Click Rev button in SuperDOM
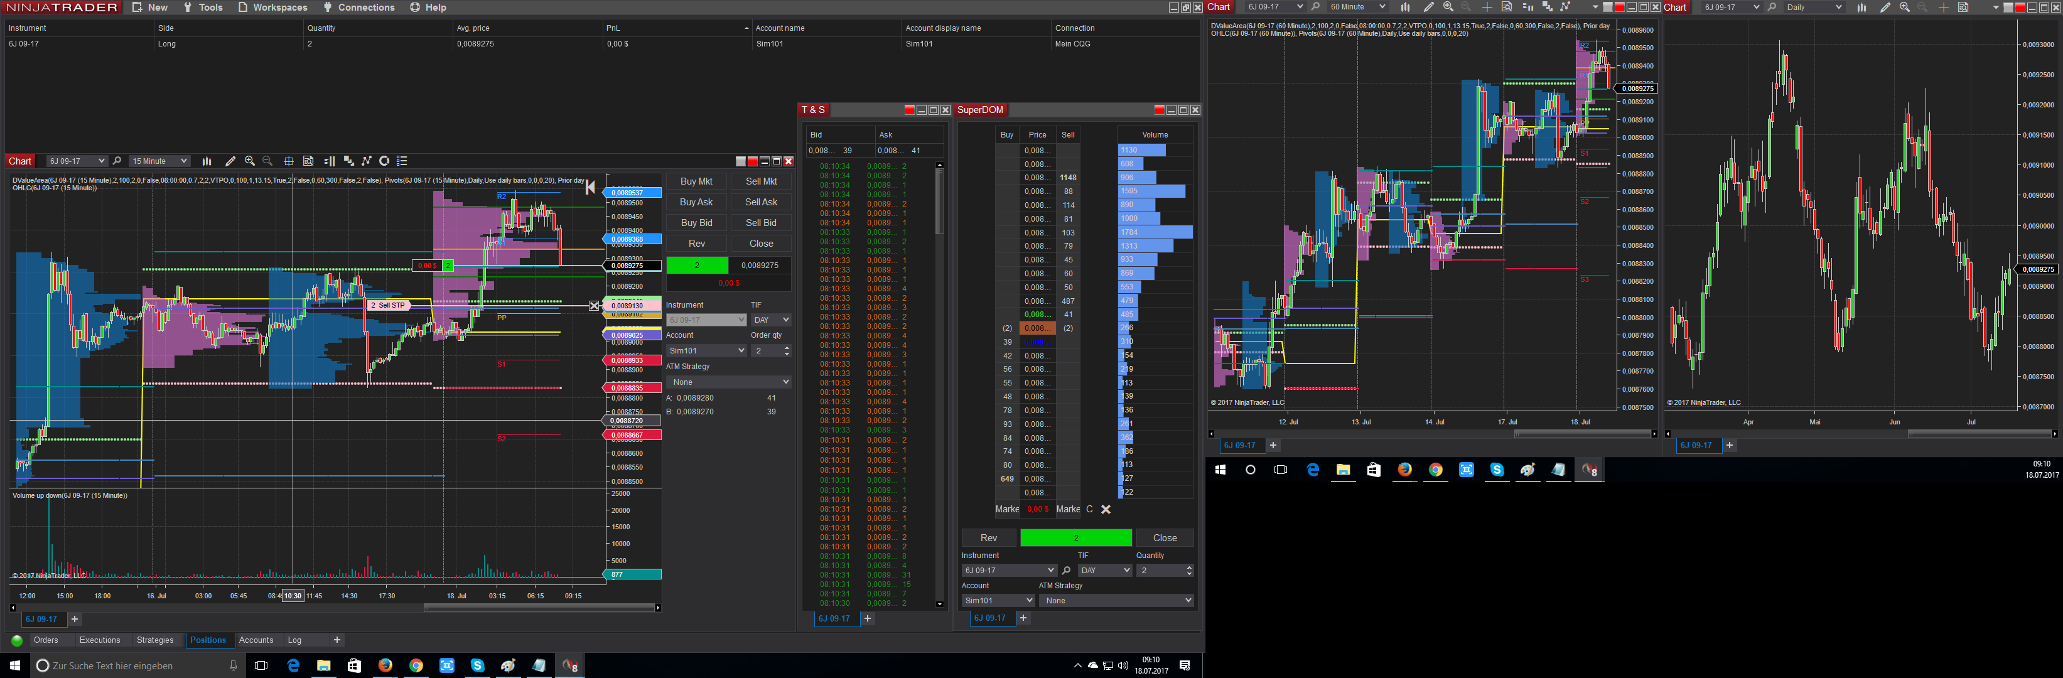Screen dimensions: 2063x678 pyautogui.click(x=989, y=538)
